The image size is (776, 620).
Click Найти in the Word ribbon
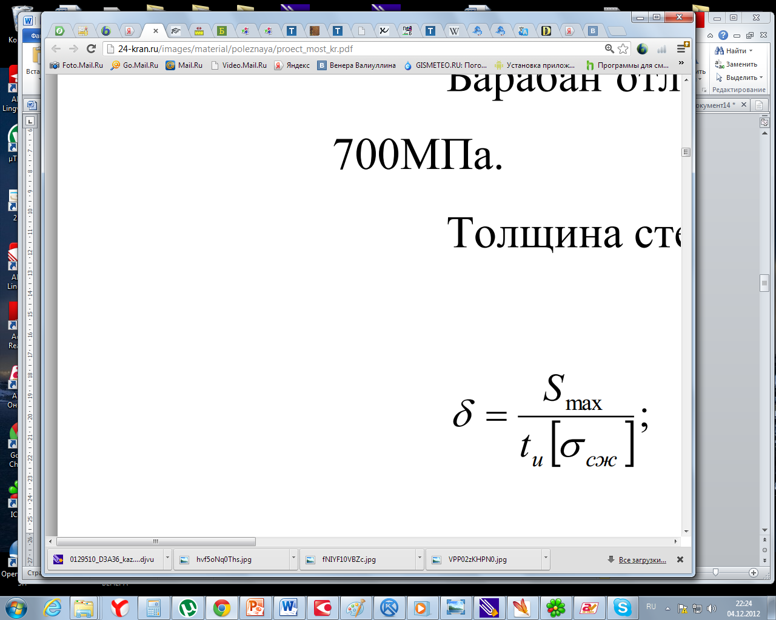[x=734, y=51]
